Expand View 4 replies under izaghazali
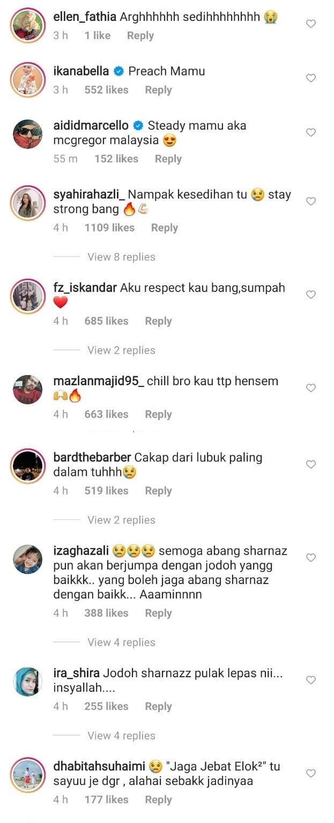Viewport: 334px width, 823px height. pos(121,642)
